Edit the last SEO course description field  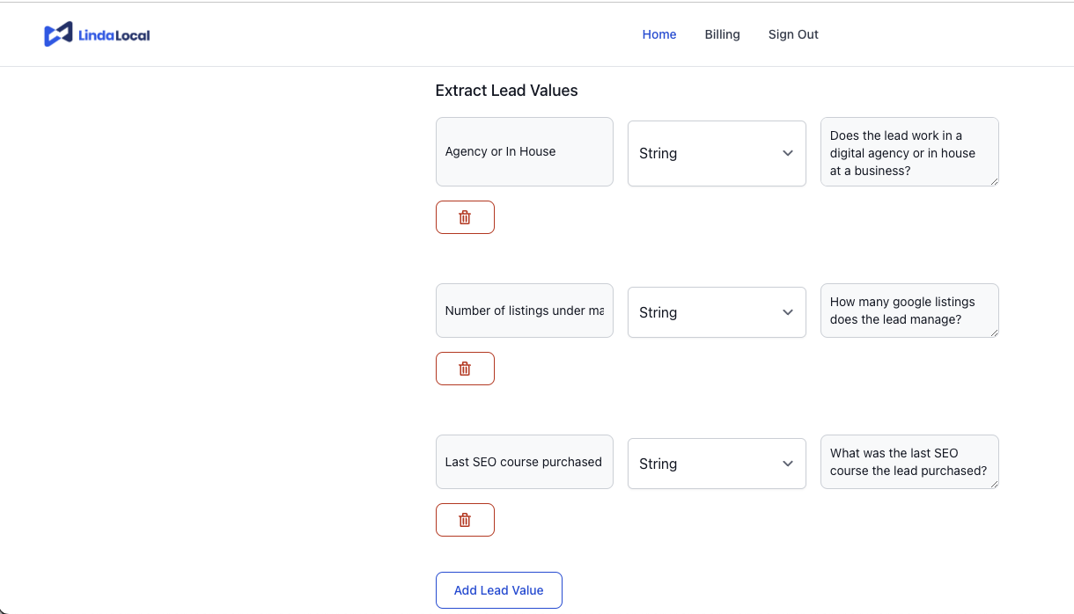click(909, 462)
